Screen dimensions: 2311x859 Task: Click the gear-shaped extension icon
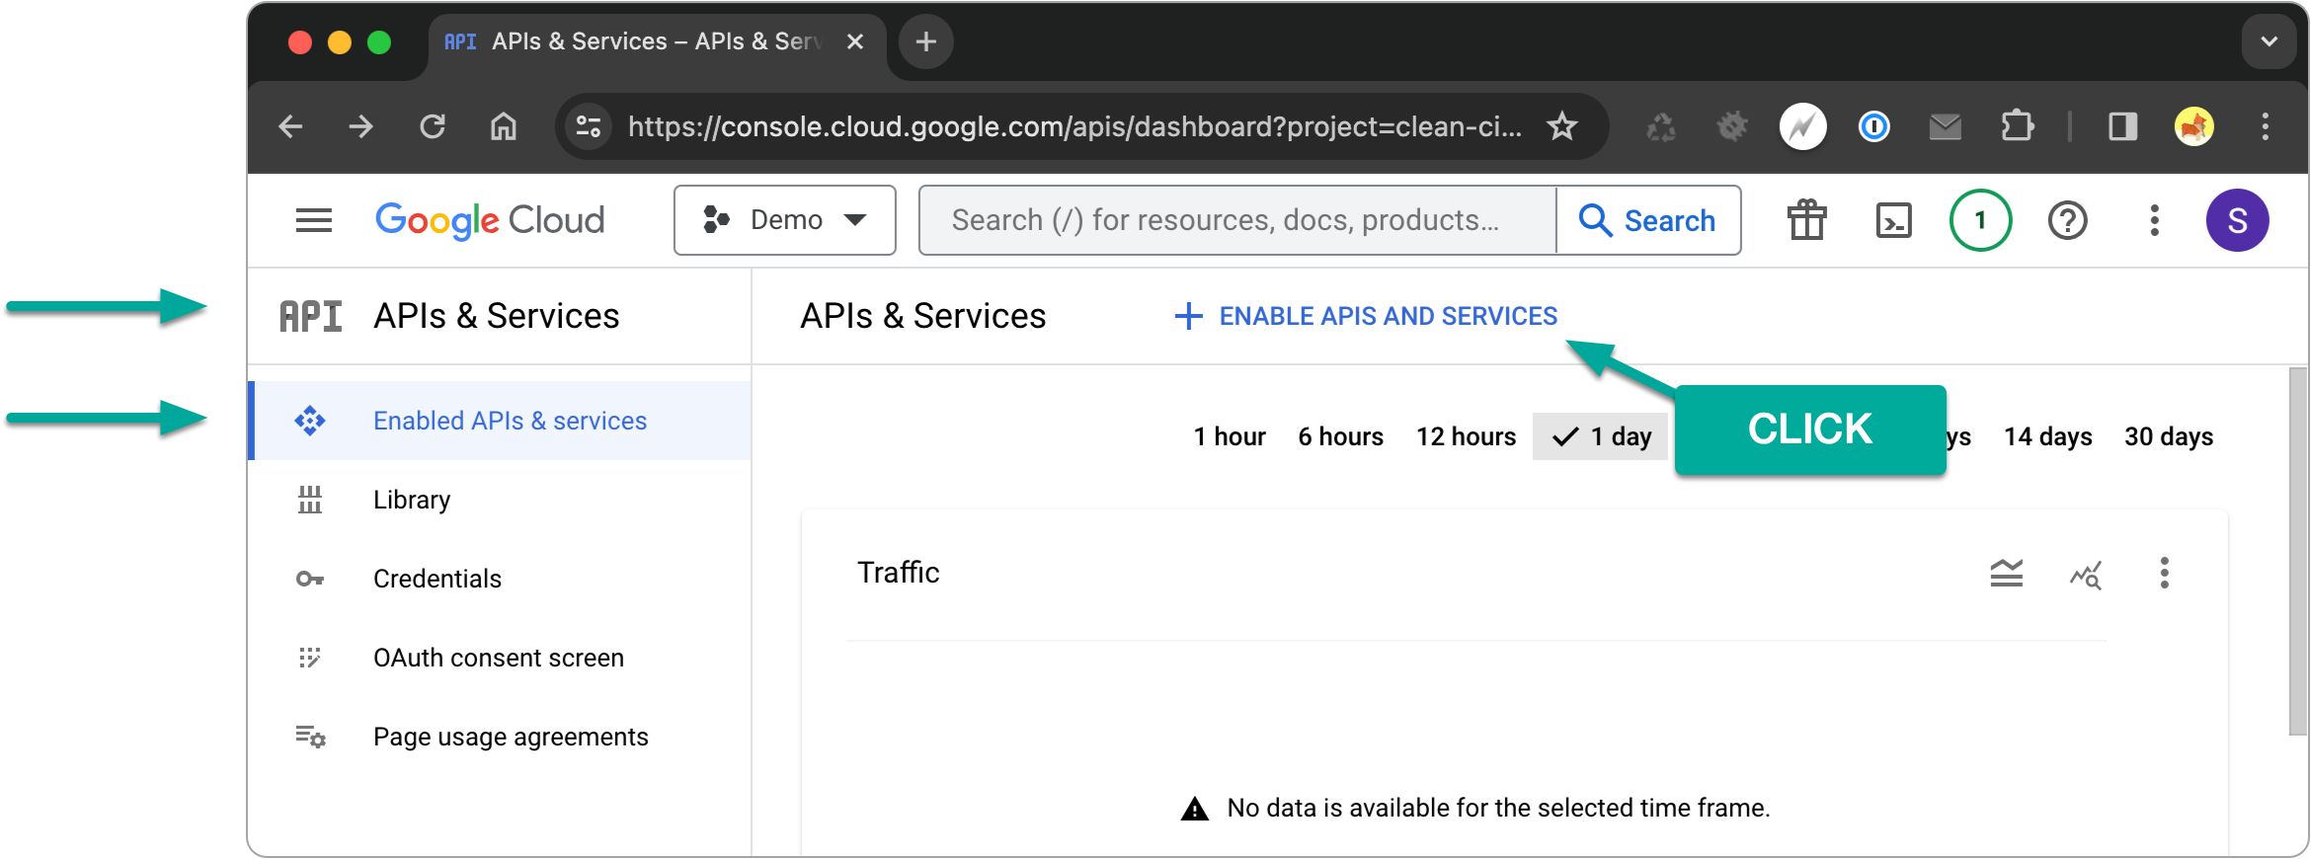click(1732, 126)
